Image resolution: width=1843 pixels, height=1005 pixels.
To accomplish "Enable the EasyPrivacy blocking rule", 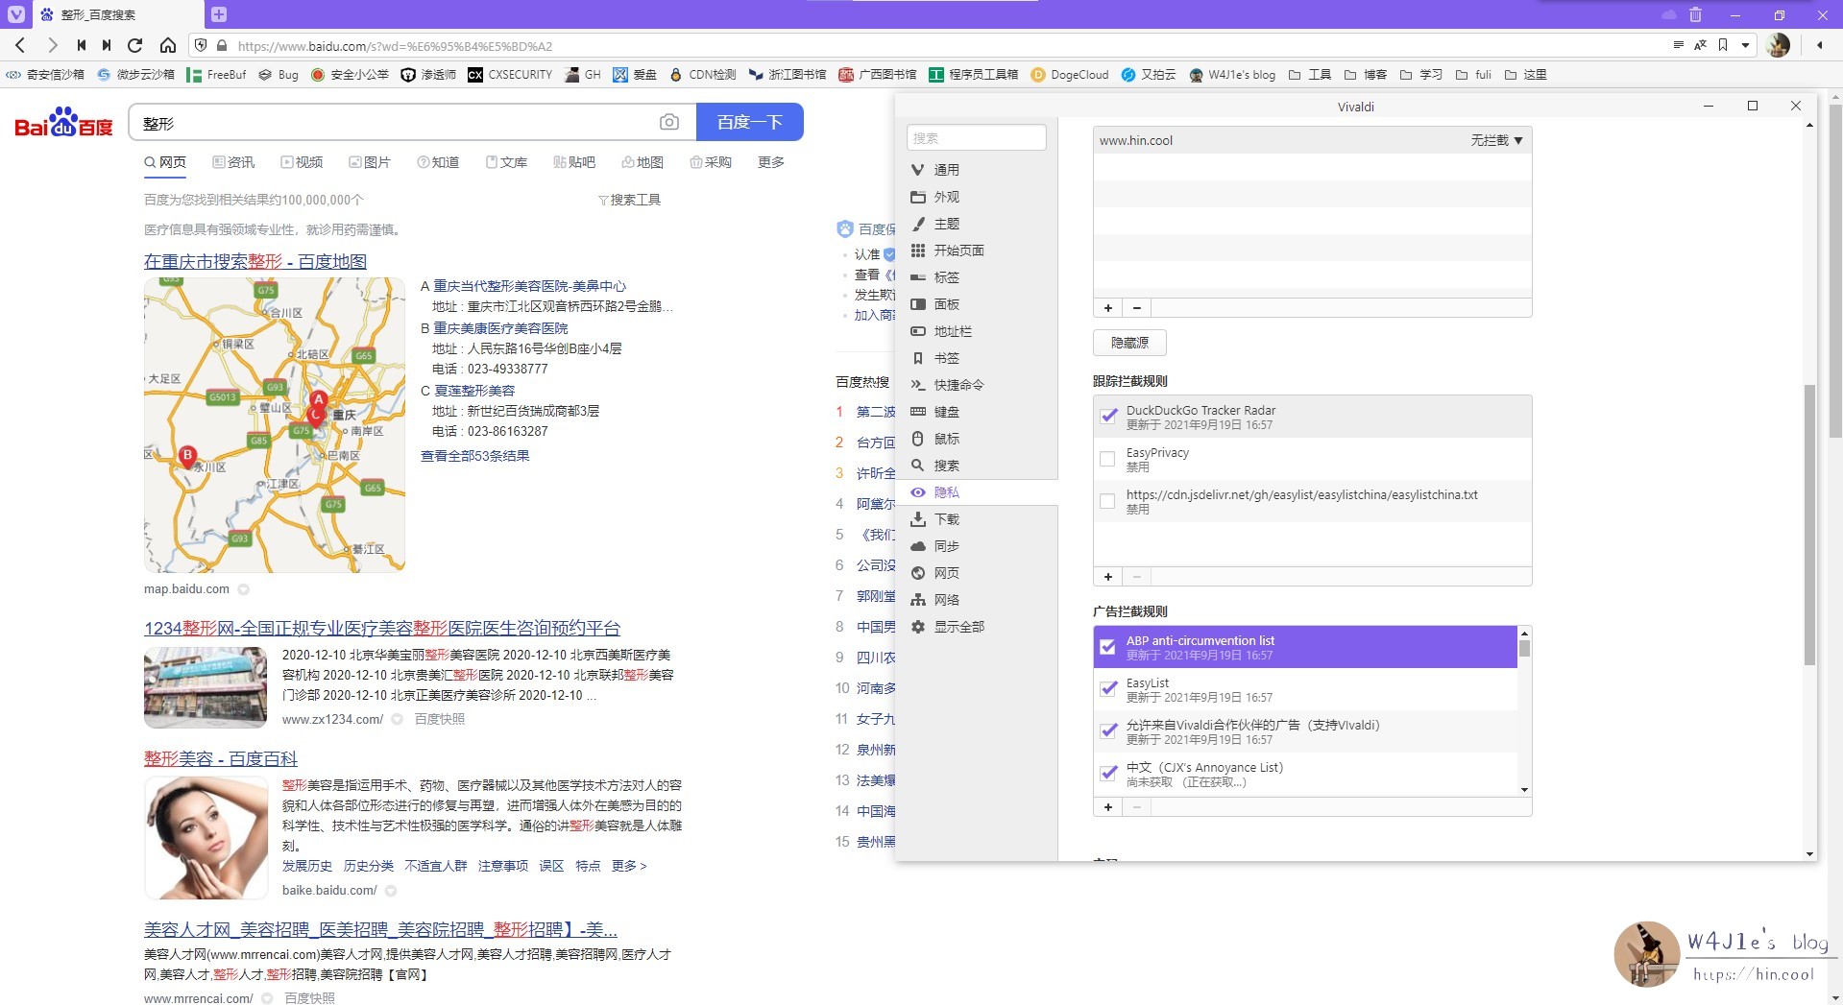I will [1107, 459].
